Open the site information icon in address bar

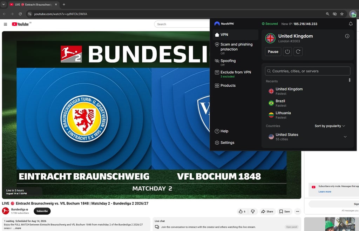tap(29, 14)
